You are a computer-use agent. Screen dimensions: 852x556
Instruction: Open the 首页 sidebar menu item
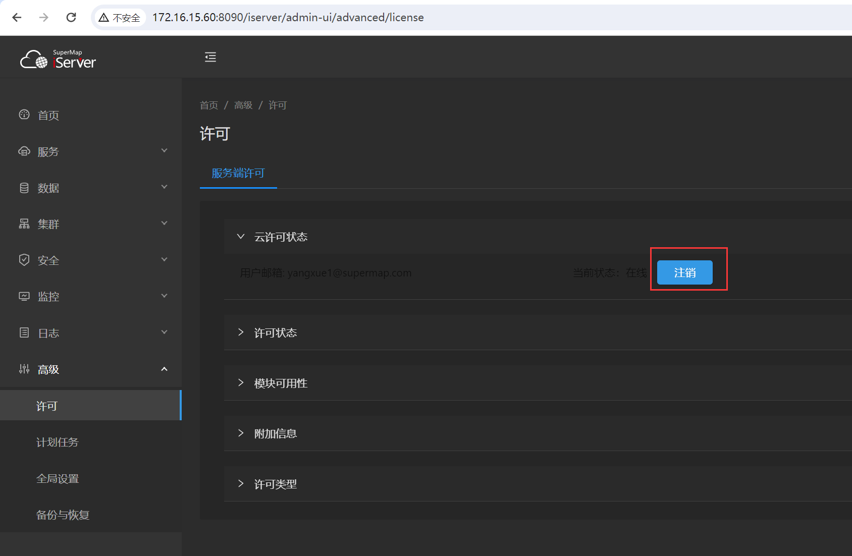(x=91, y=115)
